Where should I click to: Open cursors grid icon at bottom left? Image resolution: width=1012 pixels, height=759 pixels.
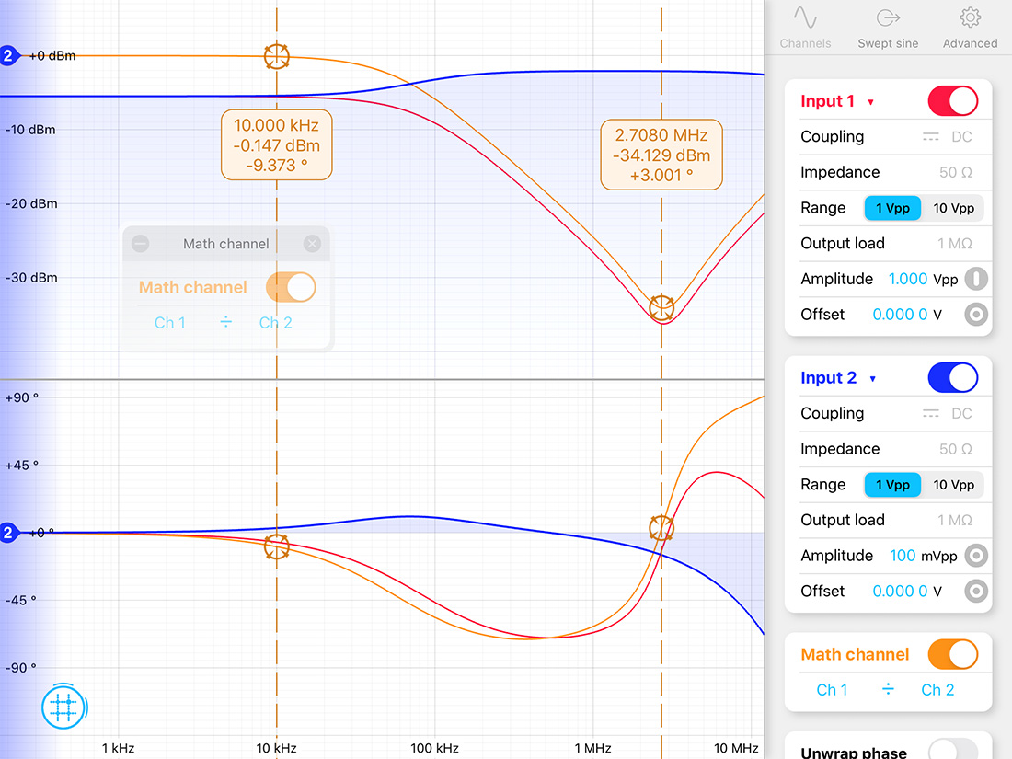point(63,707)
